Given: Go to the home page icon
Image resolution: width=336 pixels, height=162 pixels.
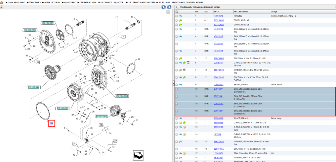Looking at the screenshot, I should coord(2,2).
